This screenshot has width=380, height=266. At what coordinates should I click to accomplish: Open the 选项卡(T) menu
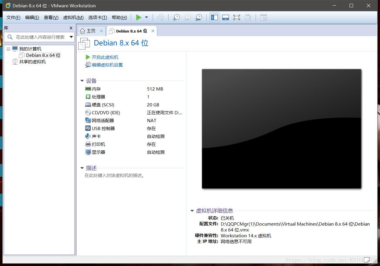click(x=98, y=18)
